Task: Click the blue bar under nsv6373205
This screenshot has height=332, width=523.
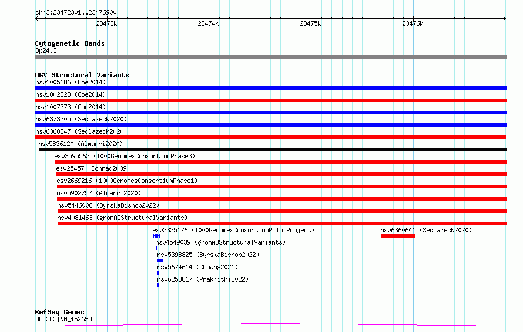Action: click(x=270, y=125)
